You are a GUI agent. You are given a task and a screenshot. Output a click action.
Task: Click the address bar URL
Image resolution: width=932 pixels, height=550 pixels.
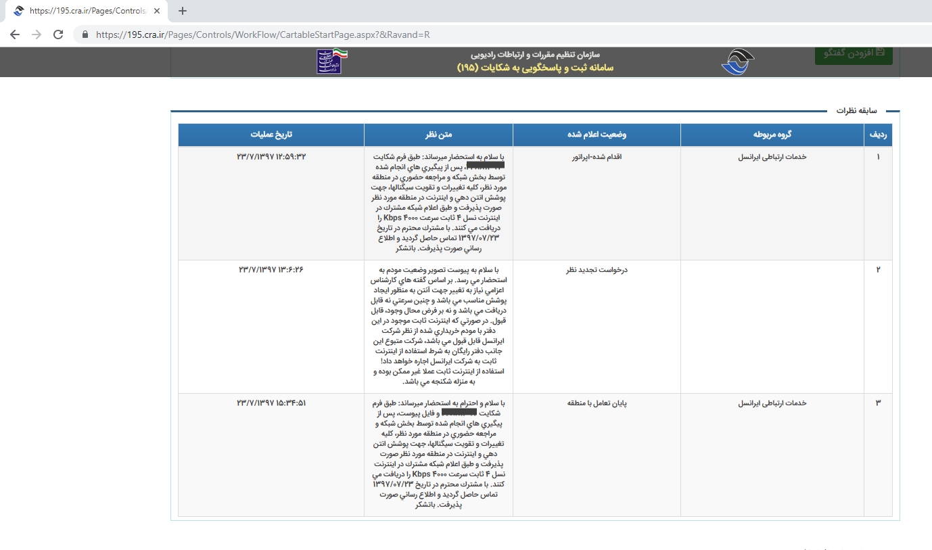(262, 34)
